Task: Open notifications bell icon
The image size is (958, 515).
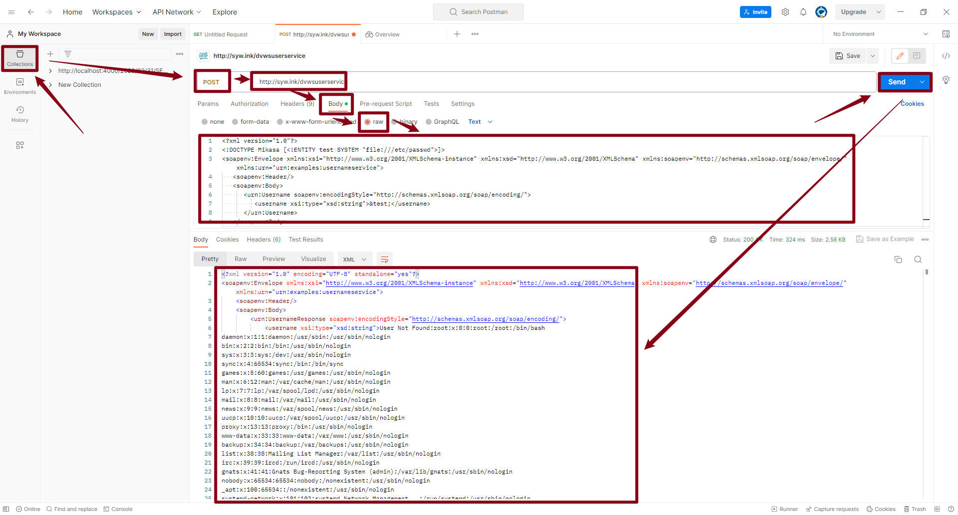Action: [803, 12]
